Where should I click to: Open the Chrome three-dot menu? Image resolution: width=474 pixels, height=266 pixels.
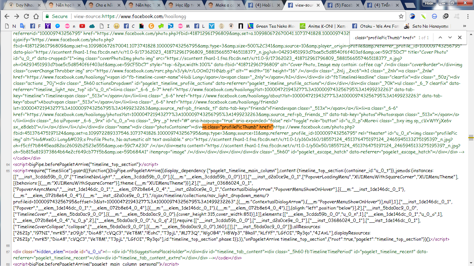(x=467, y=16)
